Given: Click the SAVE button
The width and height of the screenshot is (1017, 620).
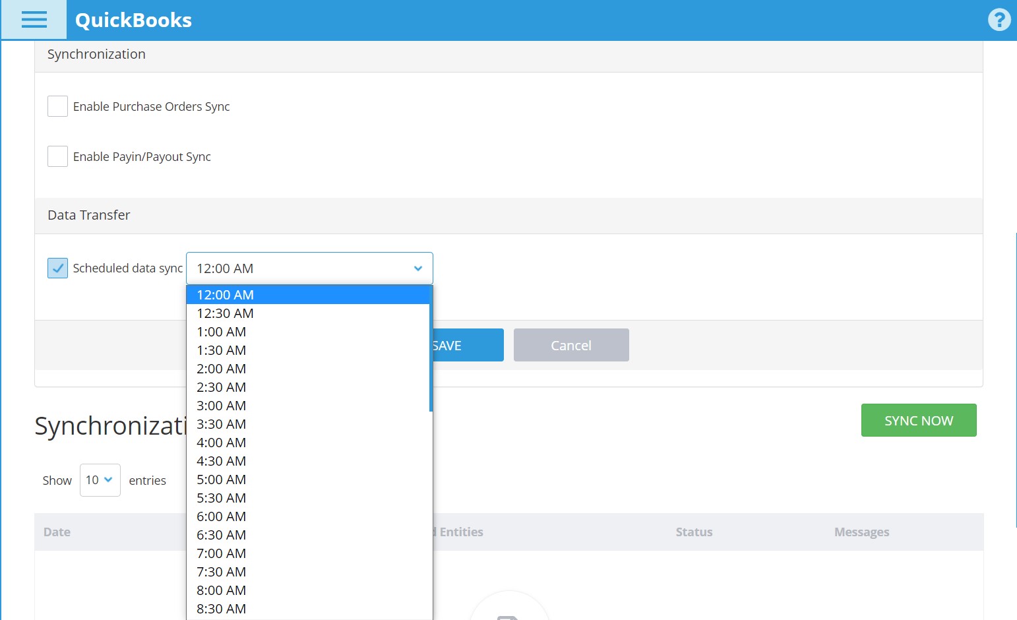Looking at the screenshot, I should (468, 345).
